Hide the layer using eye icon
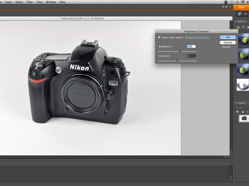This screenshot has height=186, width=249. pyautogui.click(x=236, y=118)
